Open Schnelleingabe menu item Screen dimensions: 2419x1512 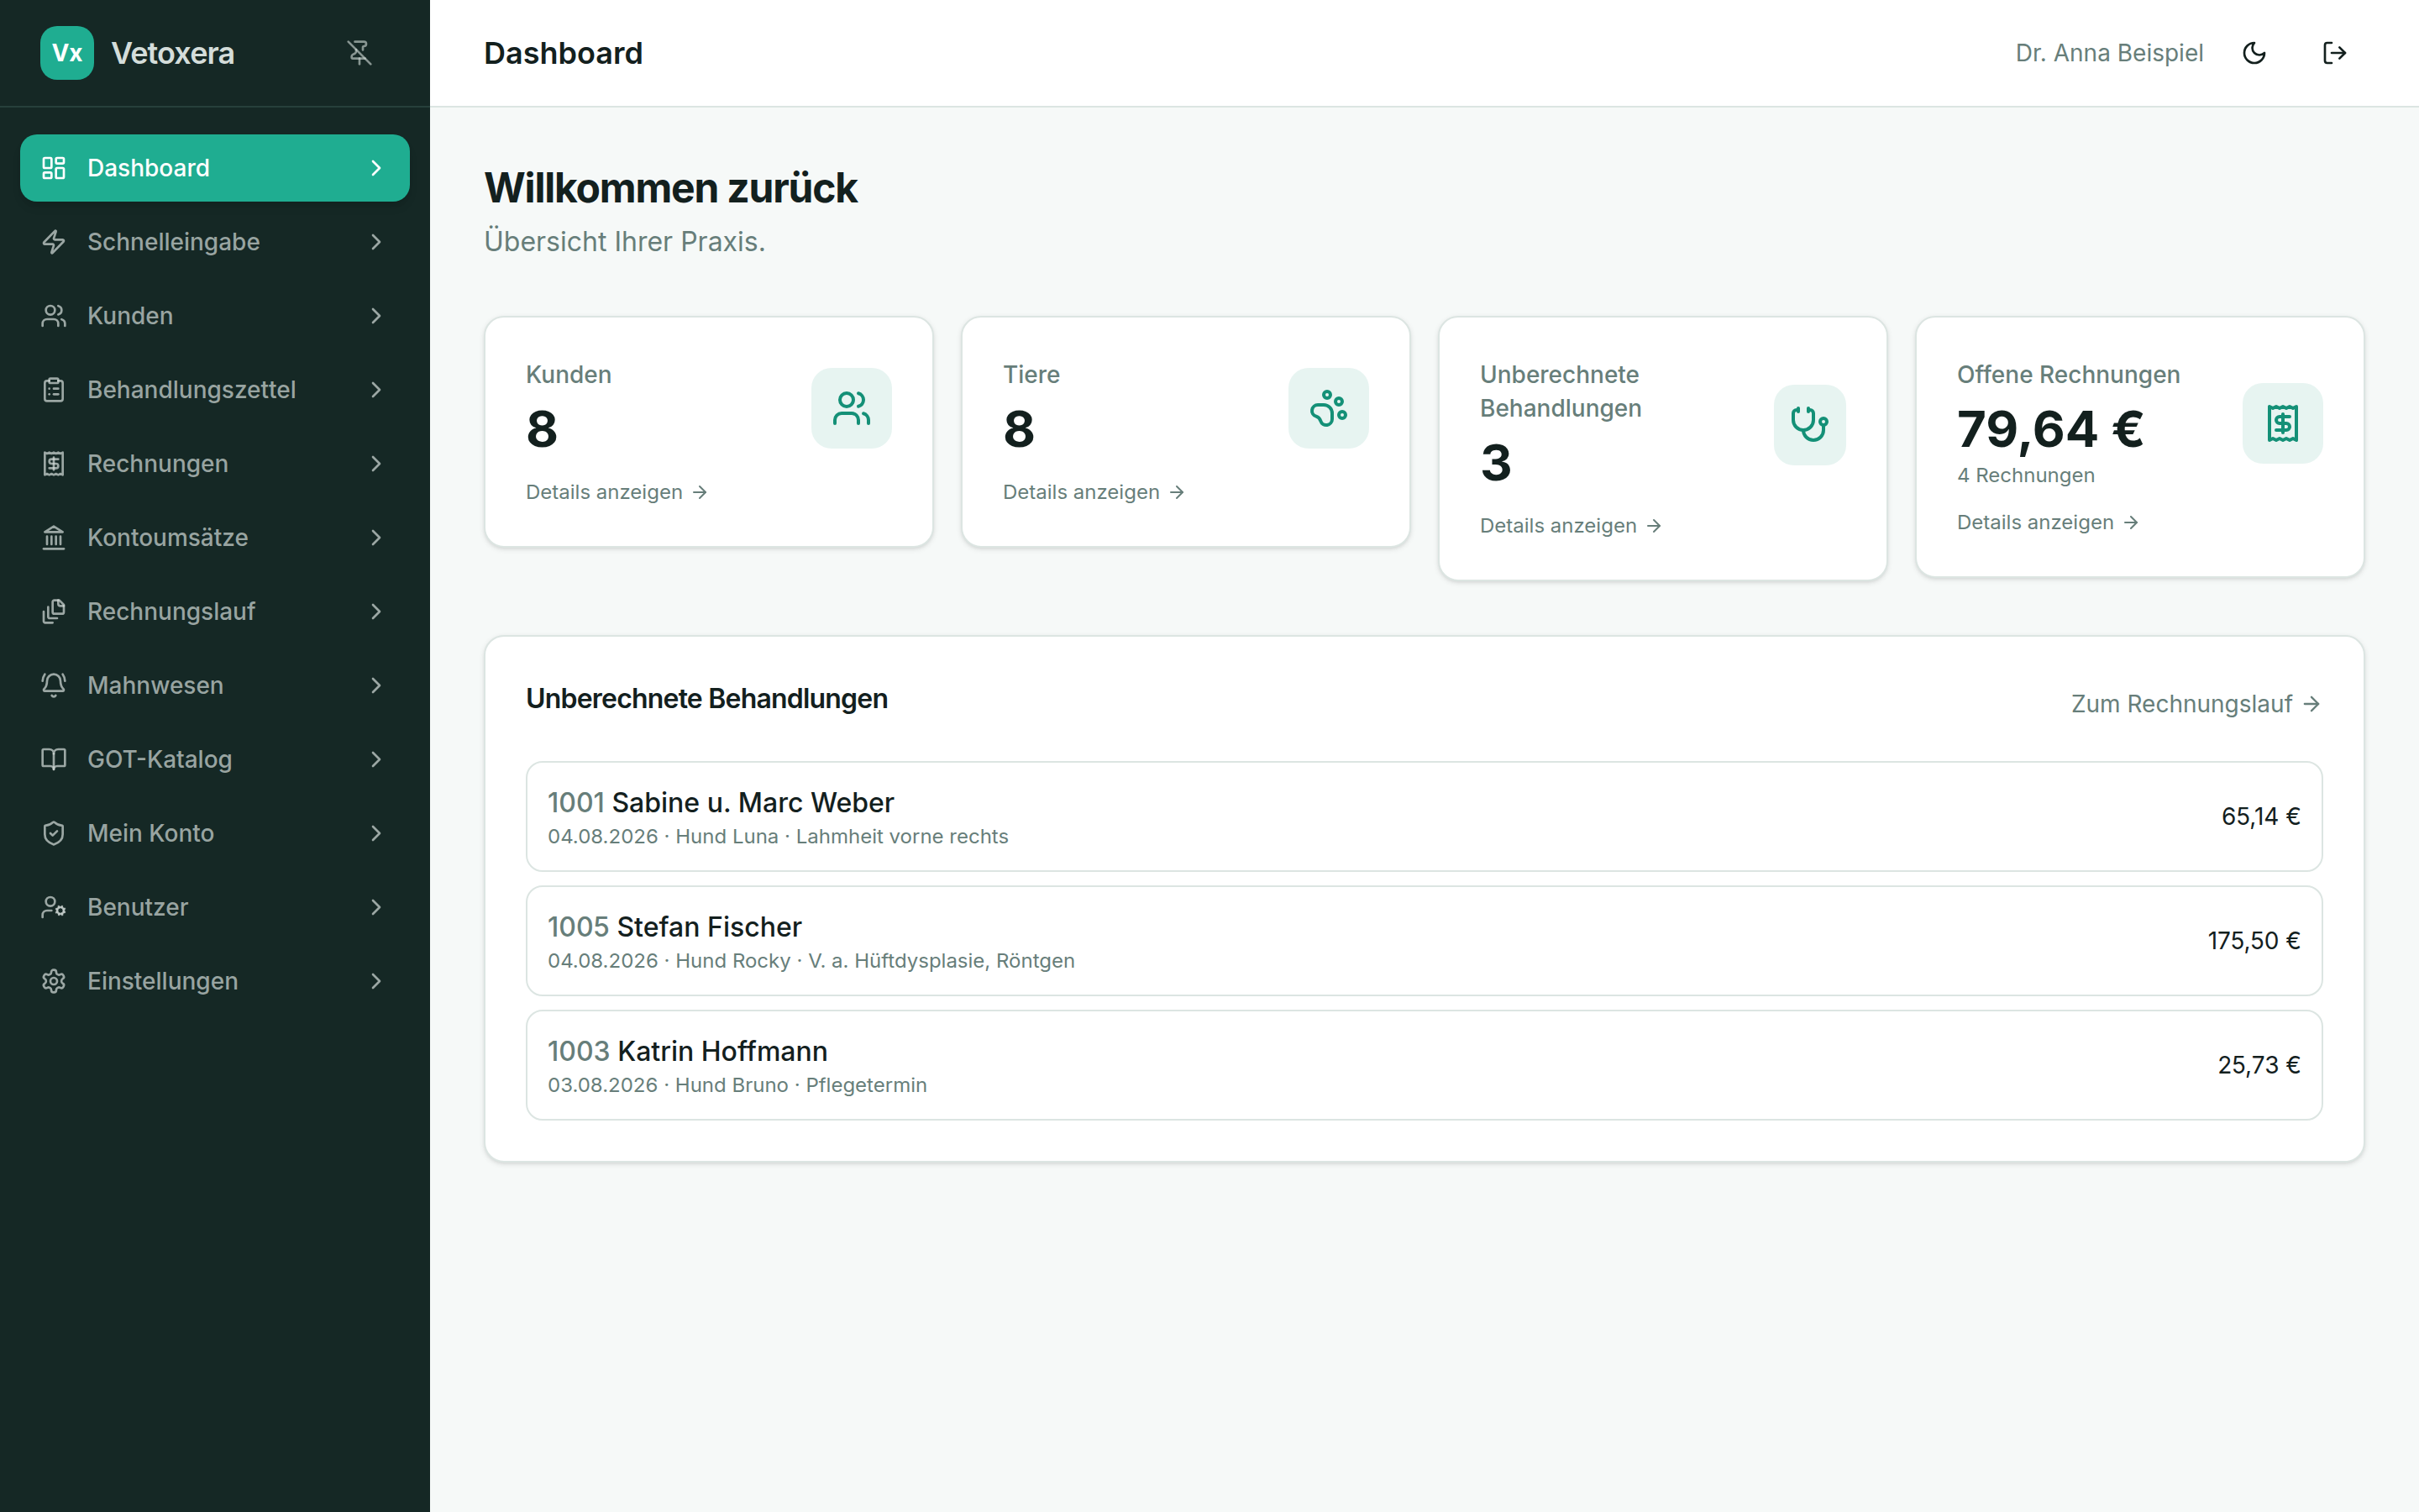(215, 242)
